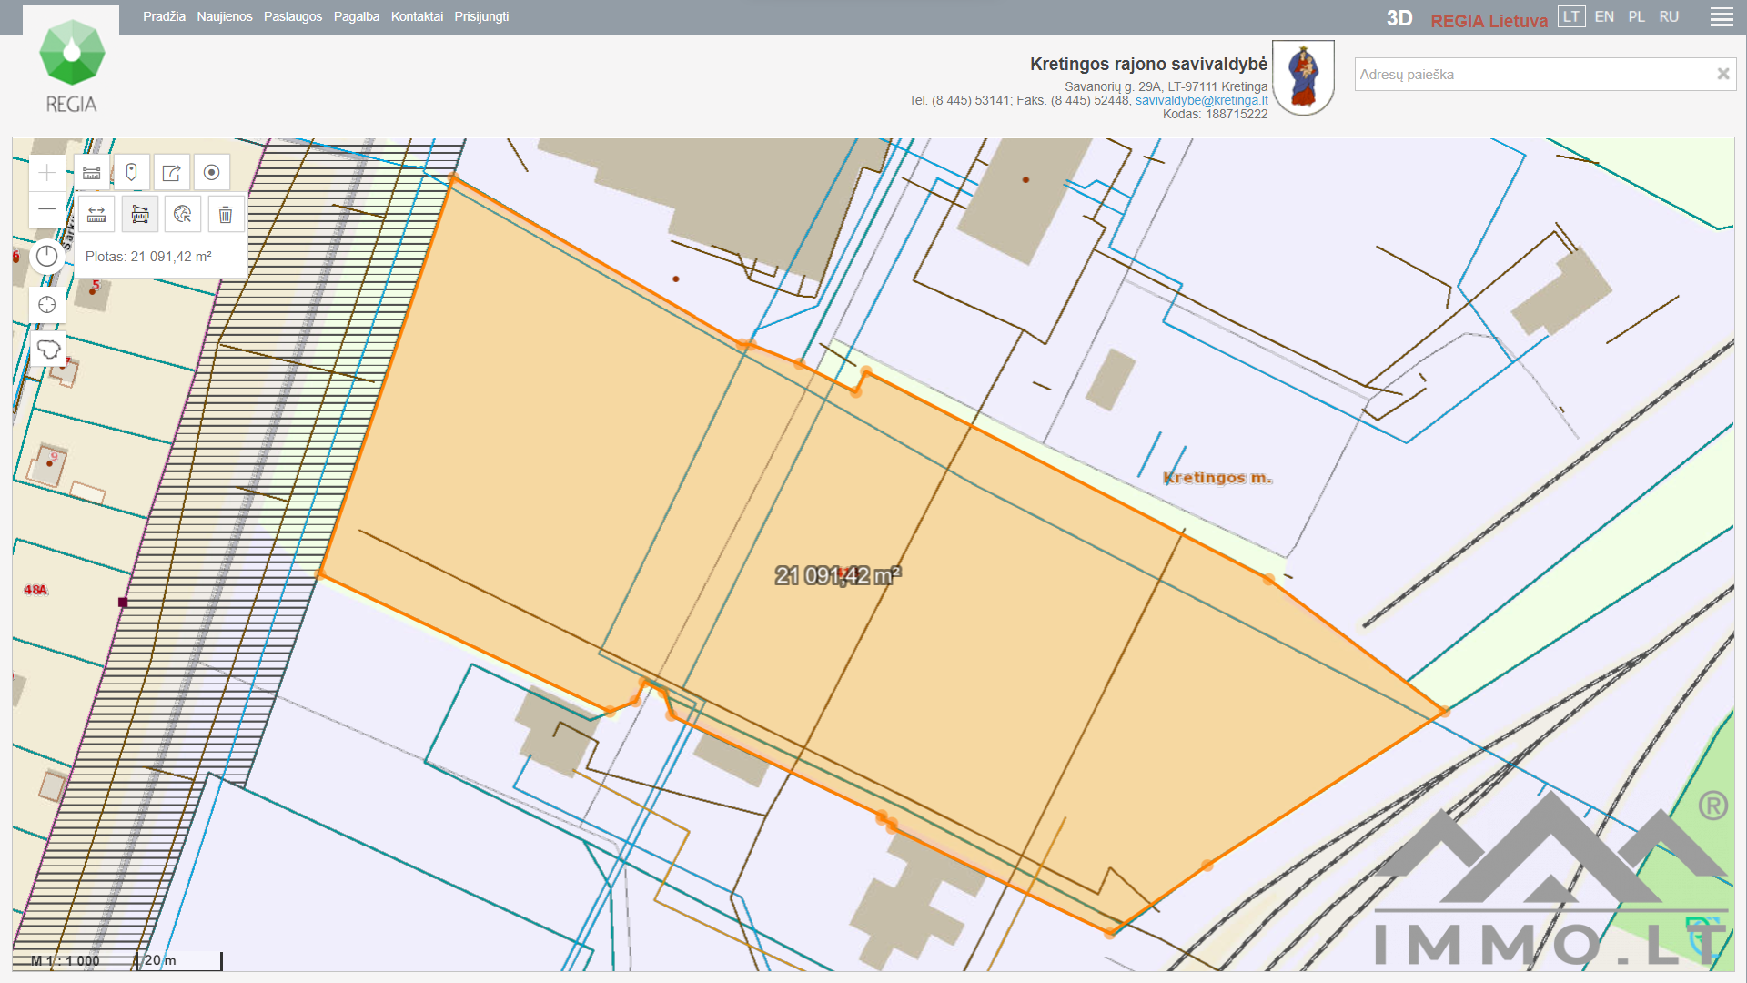This screenshot has height=983, width=1747.
Task: Click the crosshair my-location button
Action: [x=47, y=305]
